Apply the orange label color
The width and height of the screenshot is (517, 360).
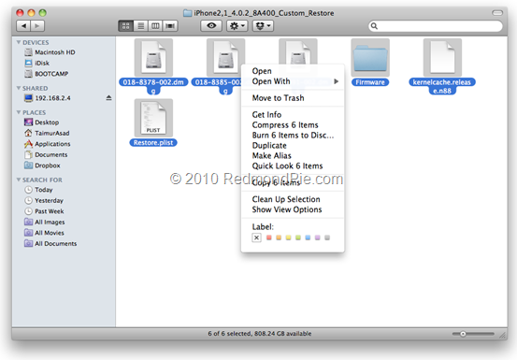[x=279, y=238]
